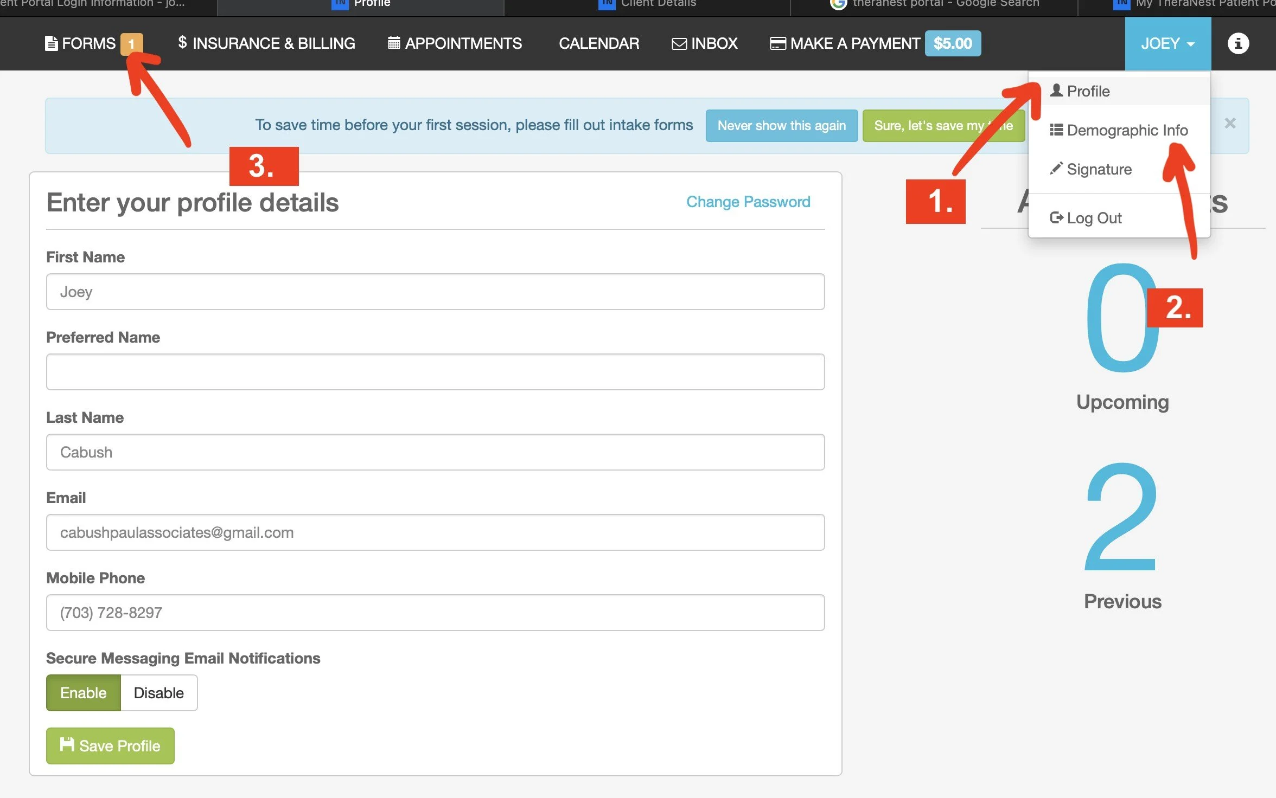The image size is (1276, 798).
Task: Click the Save Profile button
Action: click(x=110, y=745)
